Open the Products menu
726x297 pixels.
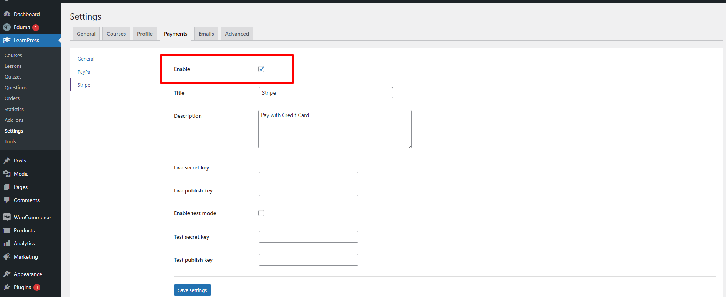click(x=31, y=230)
